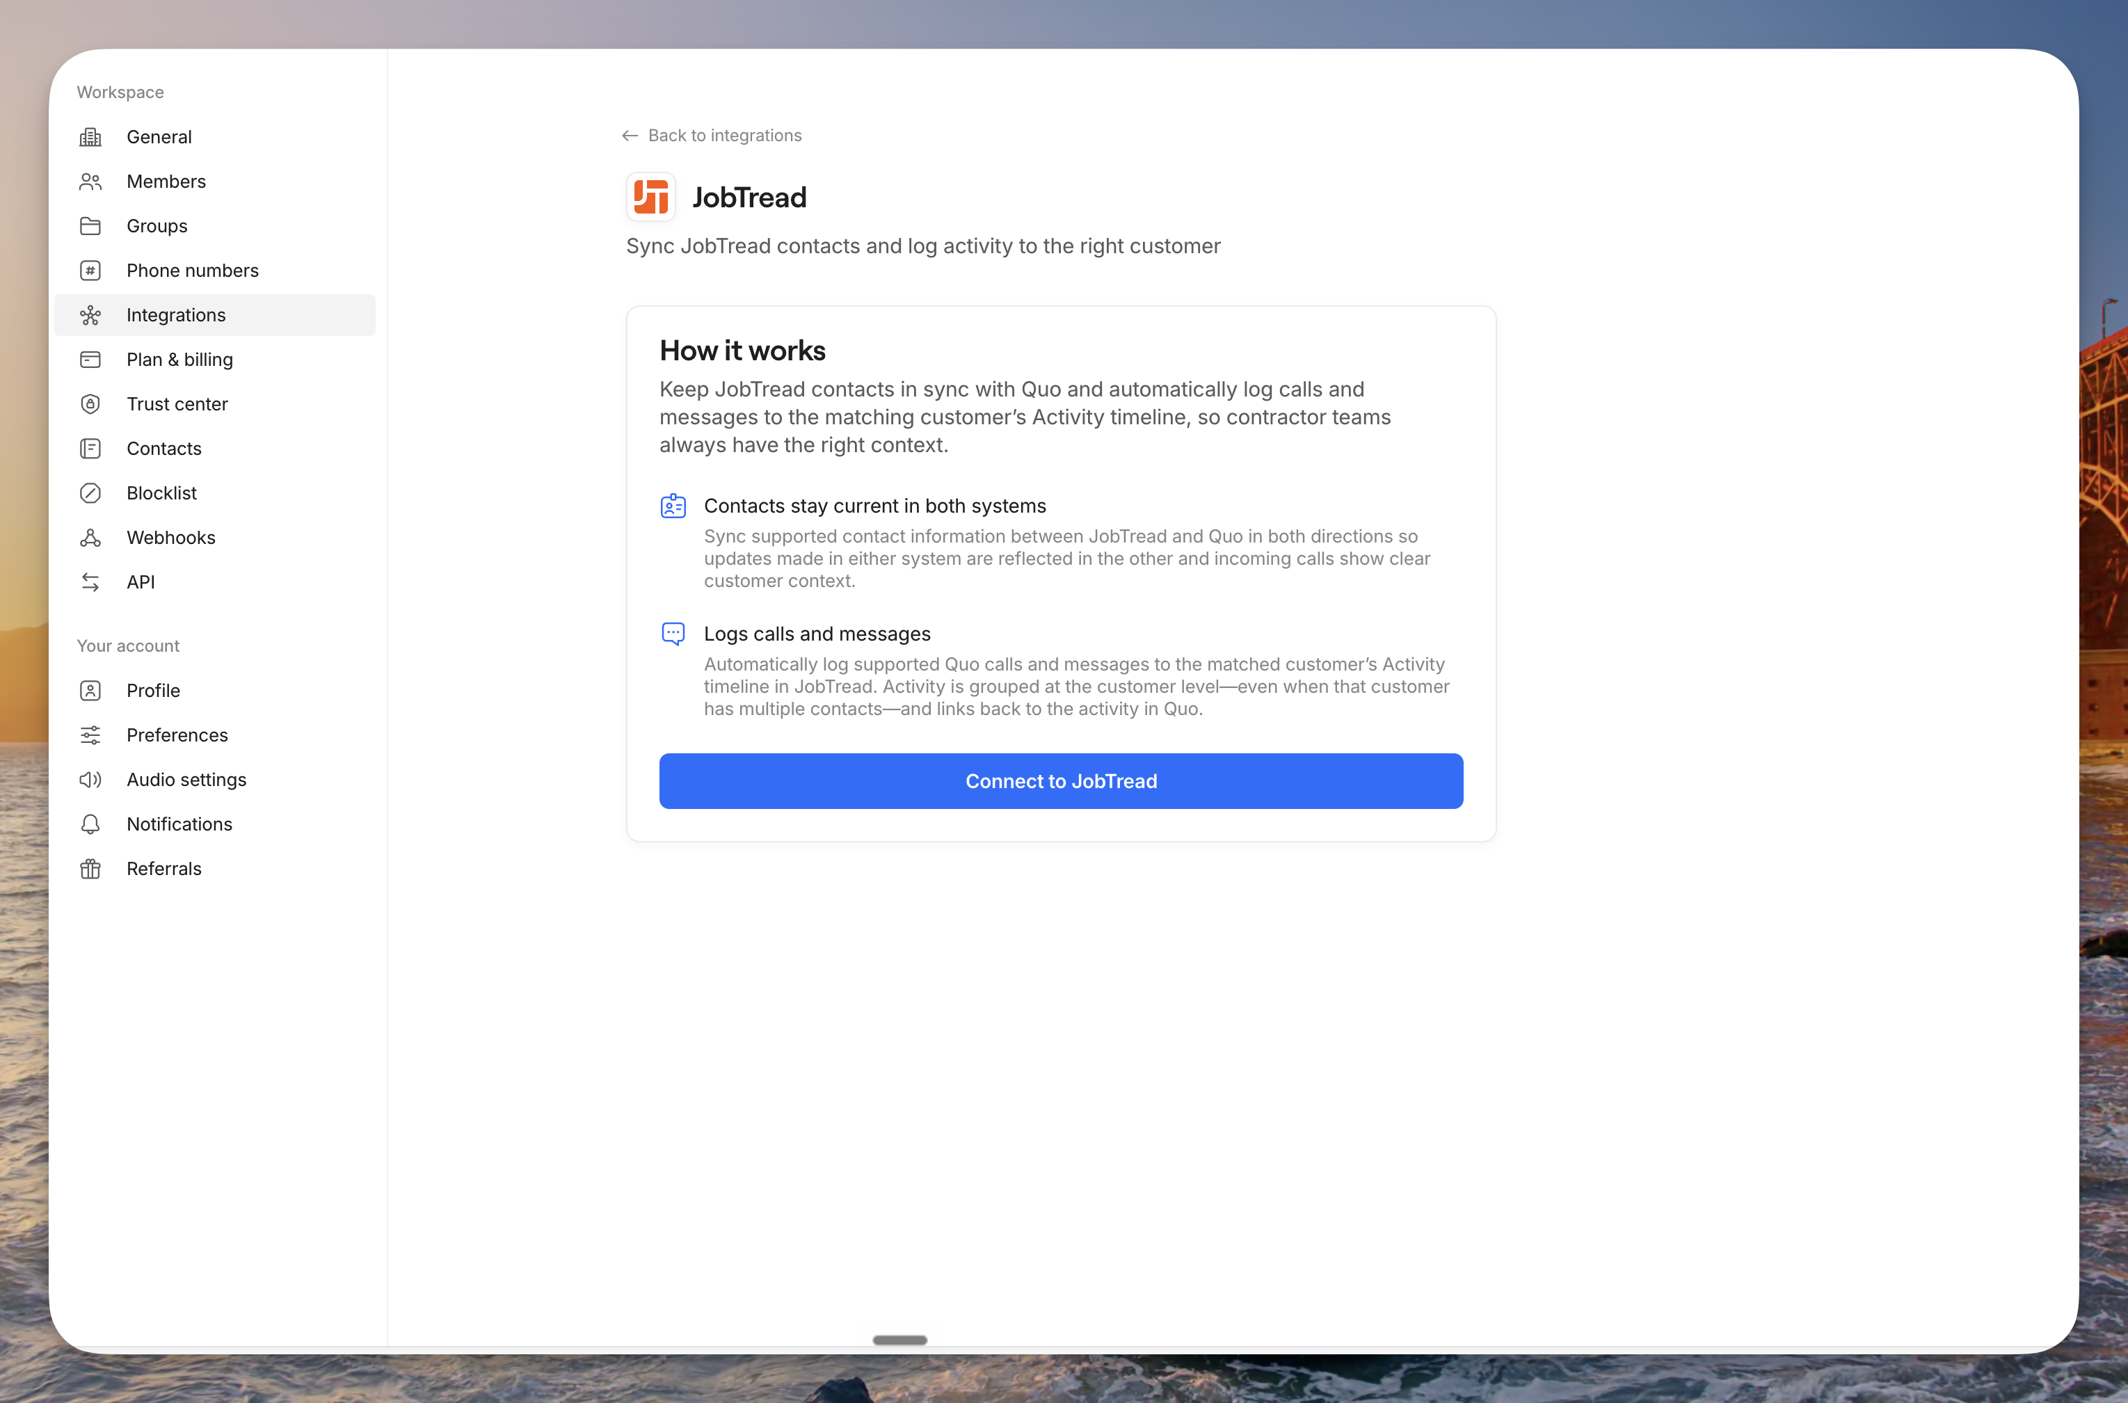The height and width of the screenshot is (1403, 2128).
Task: Open the Groups section
Action: 215,226
